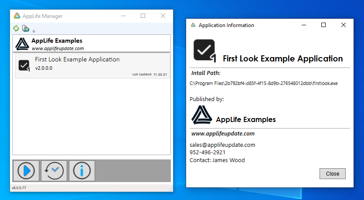Click AppLife Examples name in Application Information
Viewport: 364px width, 200px height.
(x=246, y=119)
